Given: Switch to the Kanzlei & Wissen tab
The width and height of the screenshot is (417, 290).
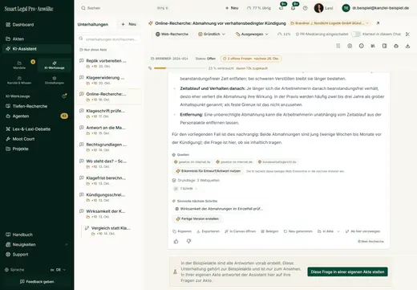Looking at the screenshot, I should 19,80.
